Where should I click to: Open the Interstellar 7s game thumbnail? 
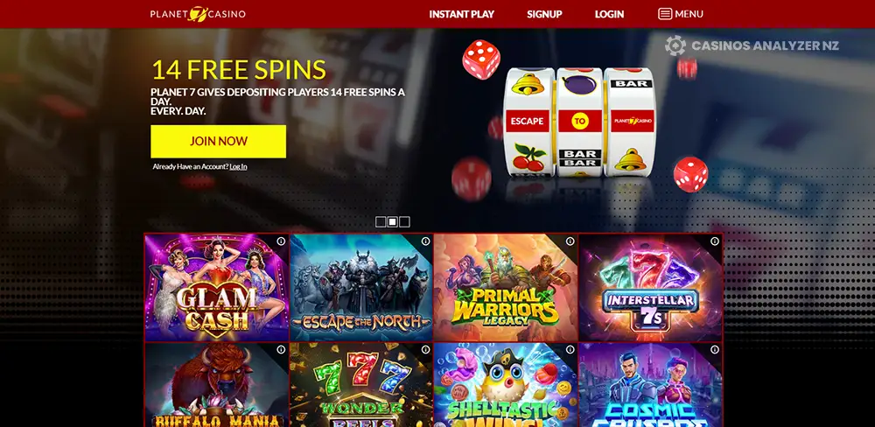650,288
